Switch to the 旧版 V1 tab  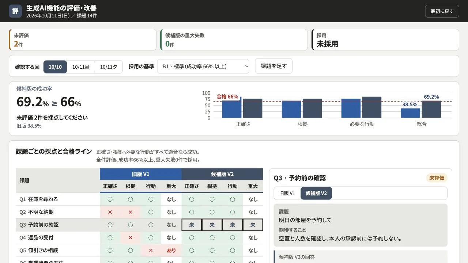point(287,193)
